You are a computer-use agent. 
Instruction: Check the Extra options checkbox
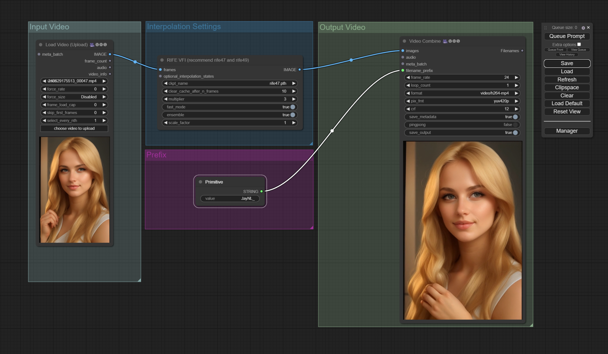[579, 44]
